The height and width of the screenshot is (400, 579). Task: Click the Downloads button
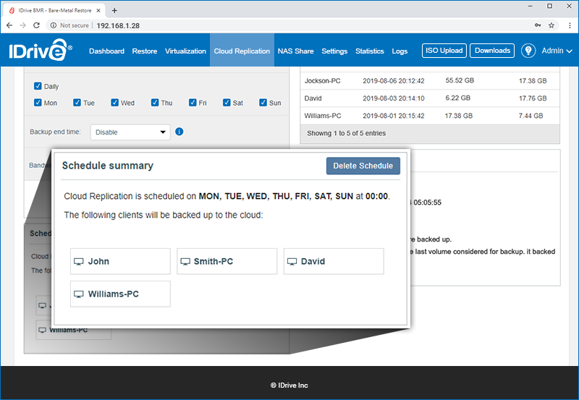coord(492,51)
